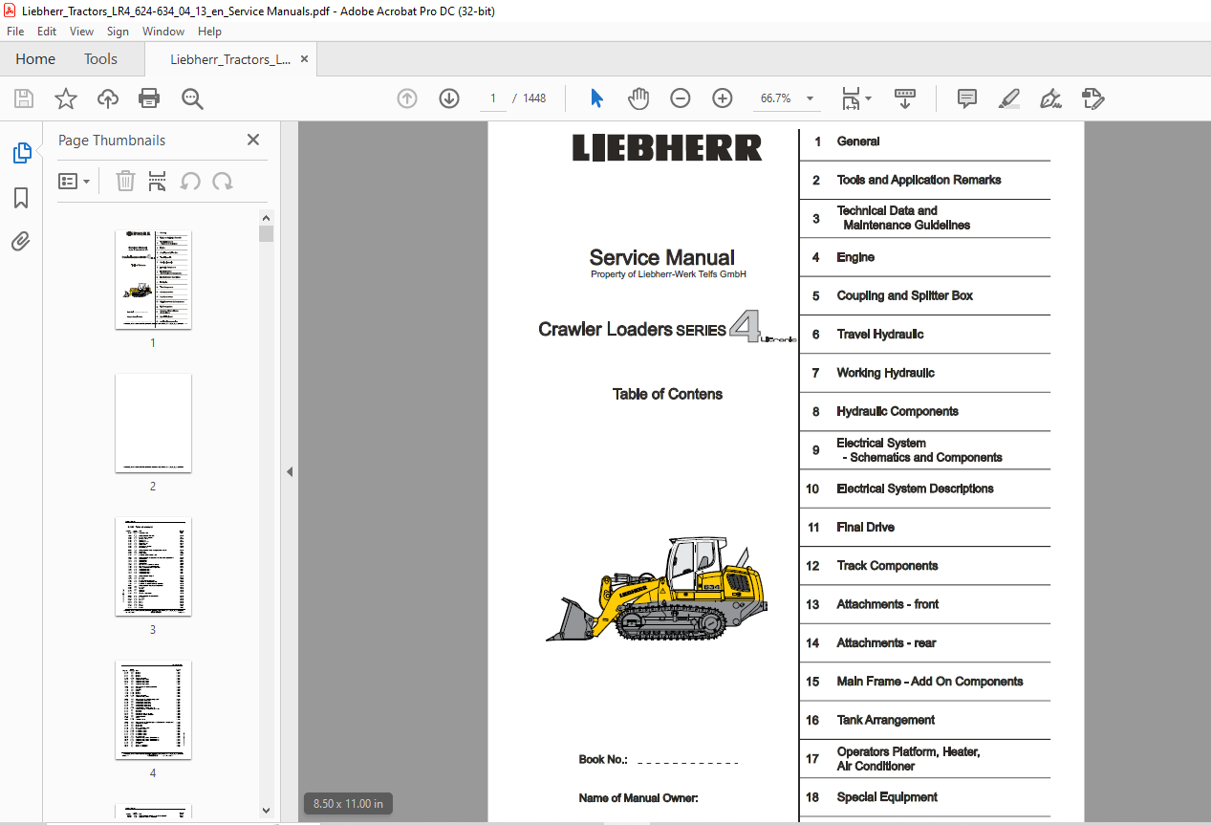The height and width of the screenshot is (825, 1211).
Task: Rotate pages counterclockwise in thumbnails panel
Action: click(190, 181)
